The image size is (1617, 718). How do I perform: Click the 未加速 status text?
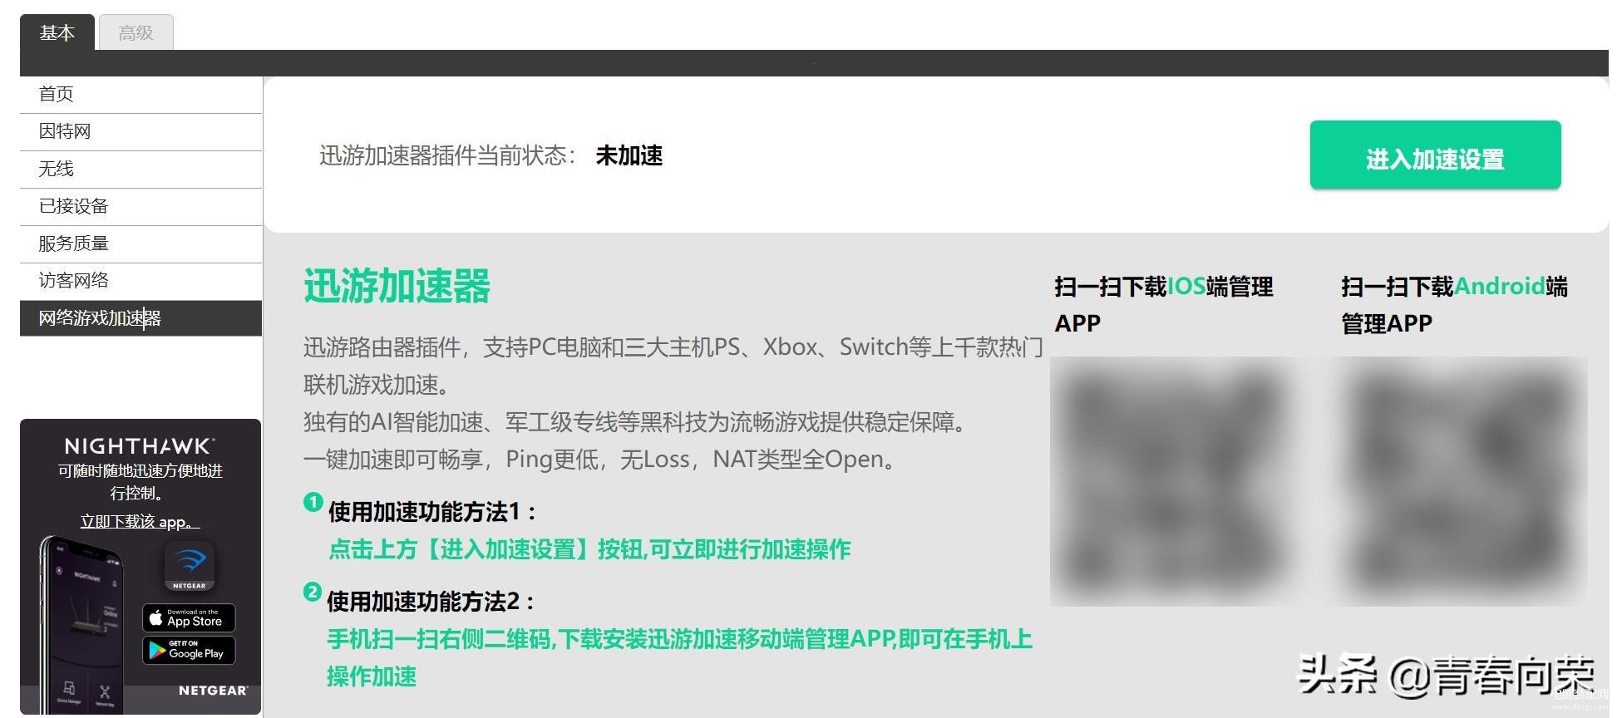[x=629, y=155]
